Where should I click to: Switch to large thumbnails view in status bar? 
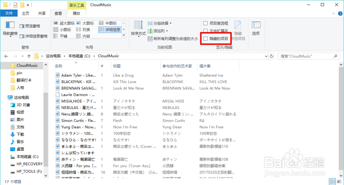(x=339, y=182)
